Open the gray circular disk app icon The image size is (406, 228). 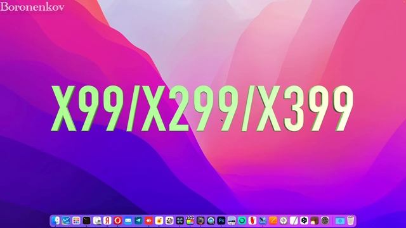(x=325, y=220)
